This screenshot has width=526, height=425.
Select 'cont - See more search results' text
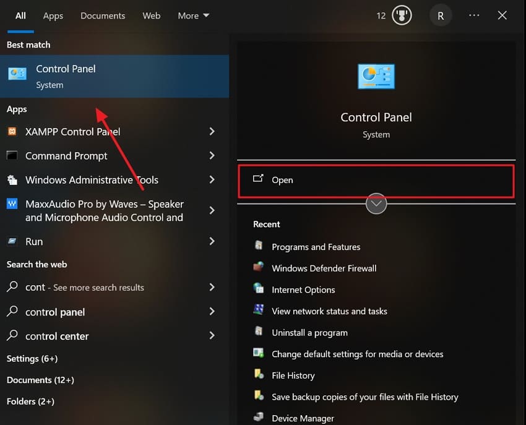tap(85, 288)
